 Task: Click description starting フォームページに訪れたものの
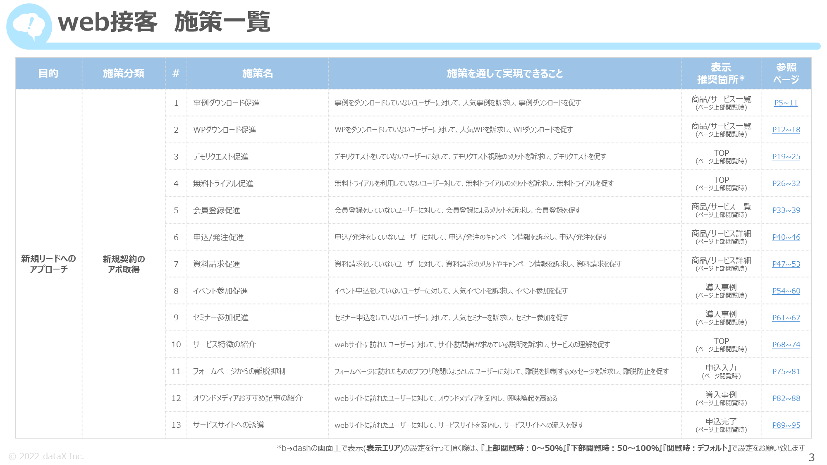tap(501, 371)
